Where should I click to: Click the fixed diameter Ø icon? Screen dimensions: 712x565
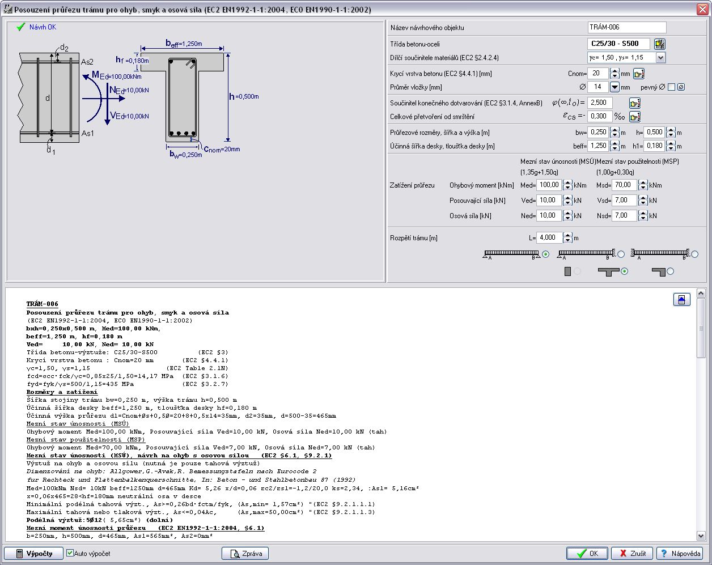681,87
